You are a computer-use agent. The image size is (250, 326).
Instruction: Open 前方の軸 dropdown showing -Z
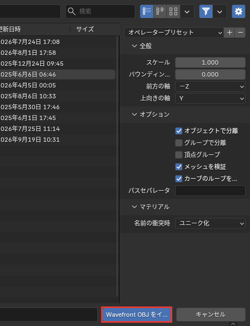coord(210,86)
